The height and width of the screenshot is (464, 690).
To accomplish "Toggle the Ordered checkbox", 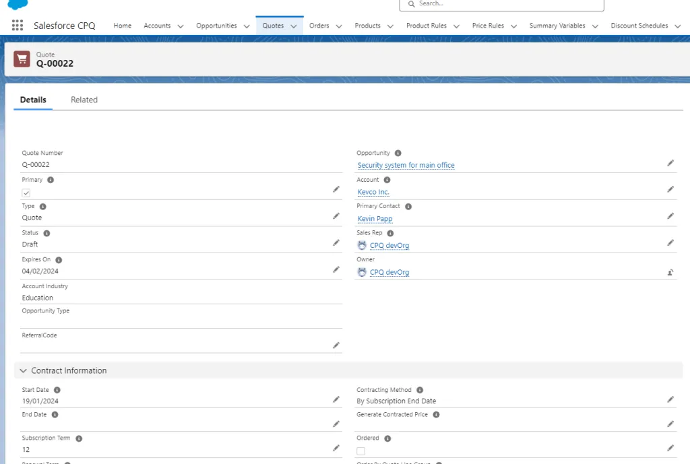I will click(x=361, y=451).
